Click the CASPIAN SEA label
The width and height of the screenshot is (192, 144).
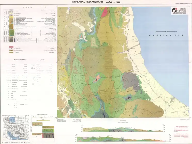(166, 35)
